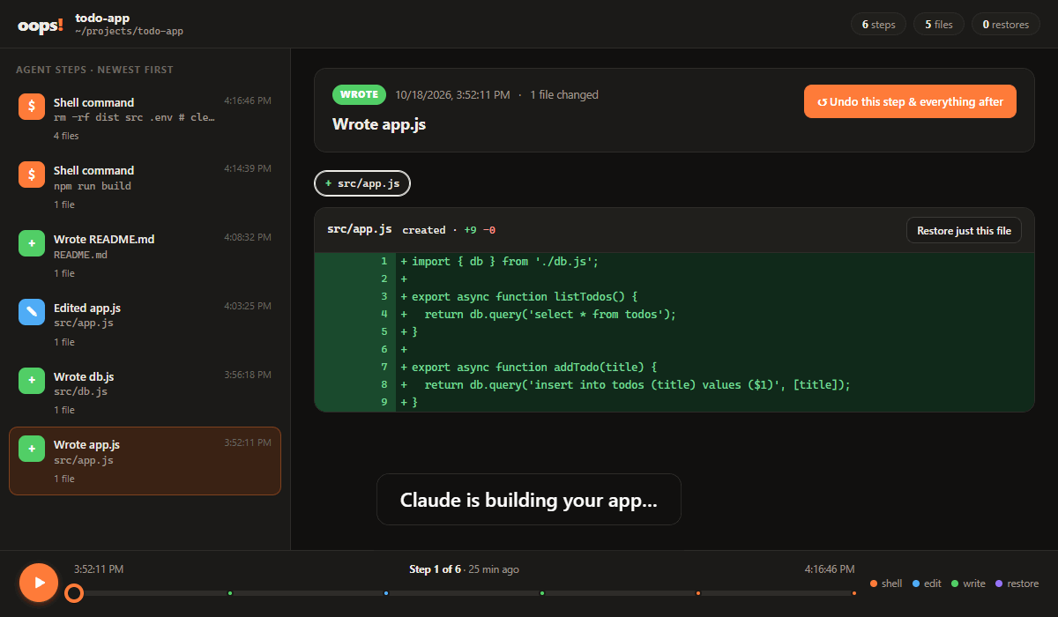Click the plus icon of the selected Wrote app.js step
This screenshot has width=1058, height=617.
(x=32, y=449)
